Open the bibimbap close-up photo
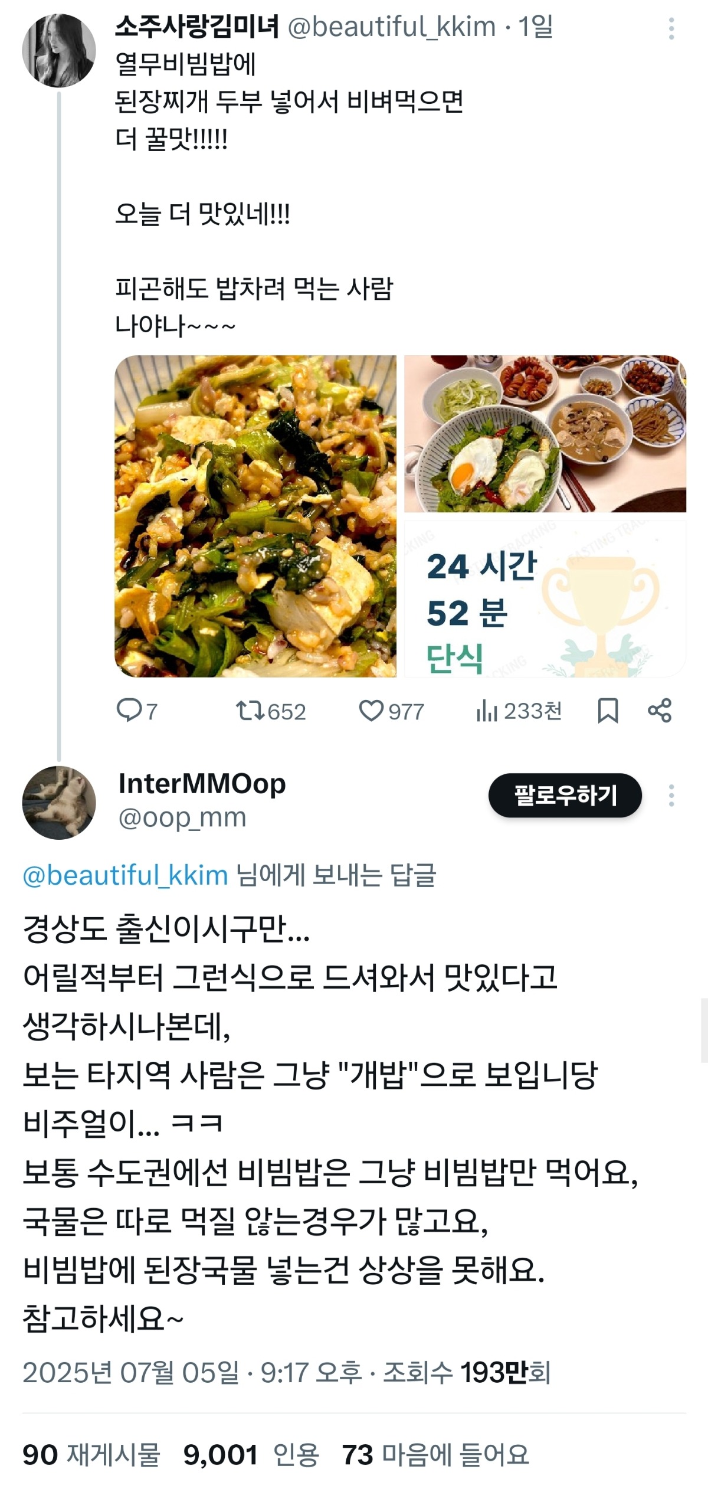The height and width of the screenshot is (1492, 708). click(x=255, y=516)
